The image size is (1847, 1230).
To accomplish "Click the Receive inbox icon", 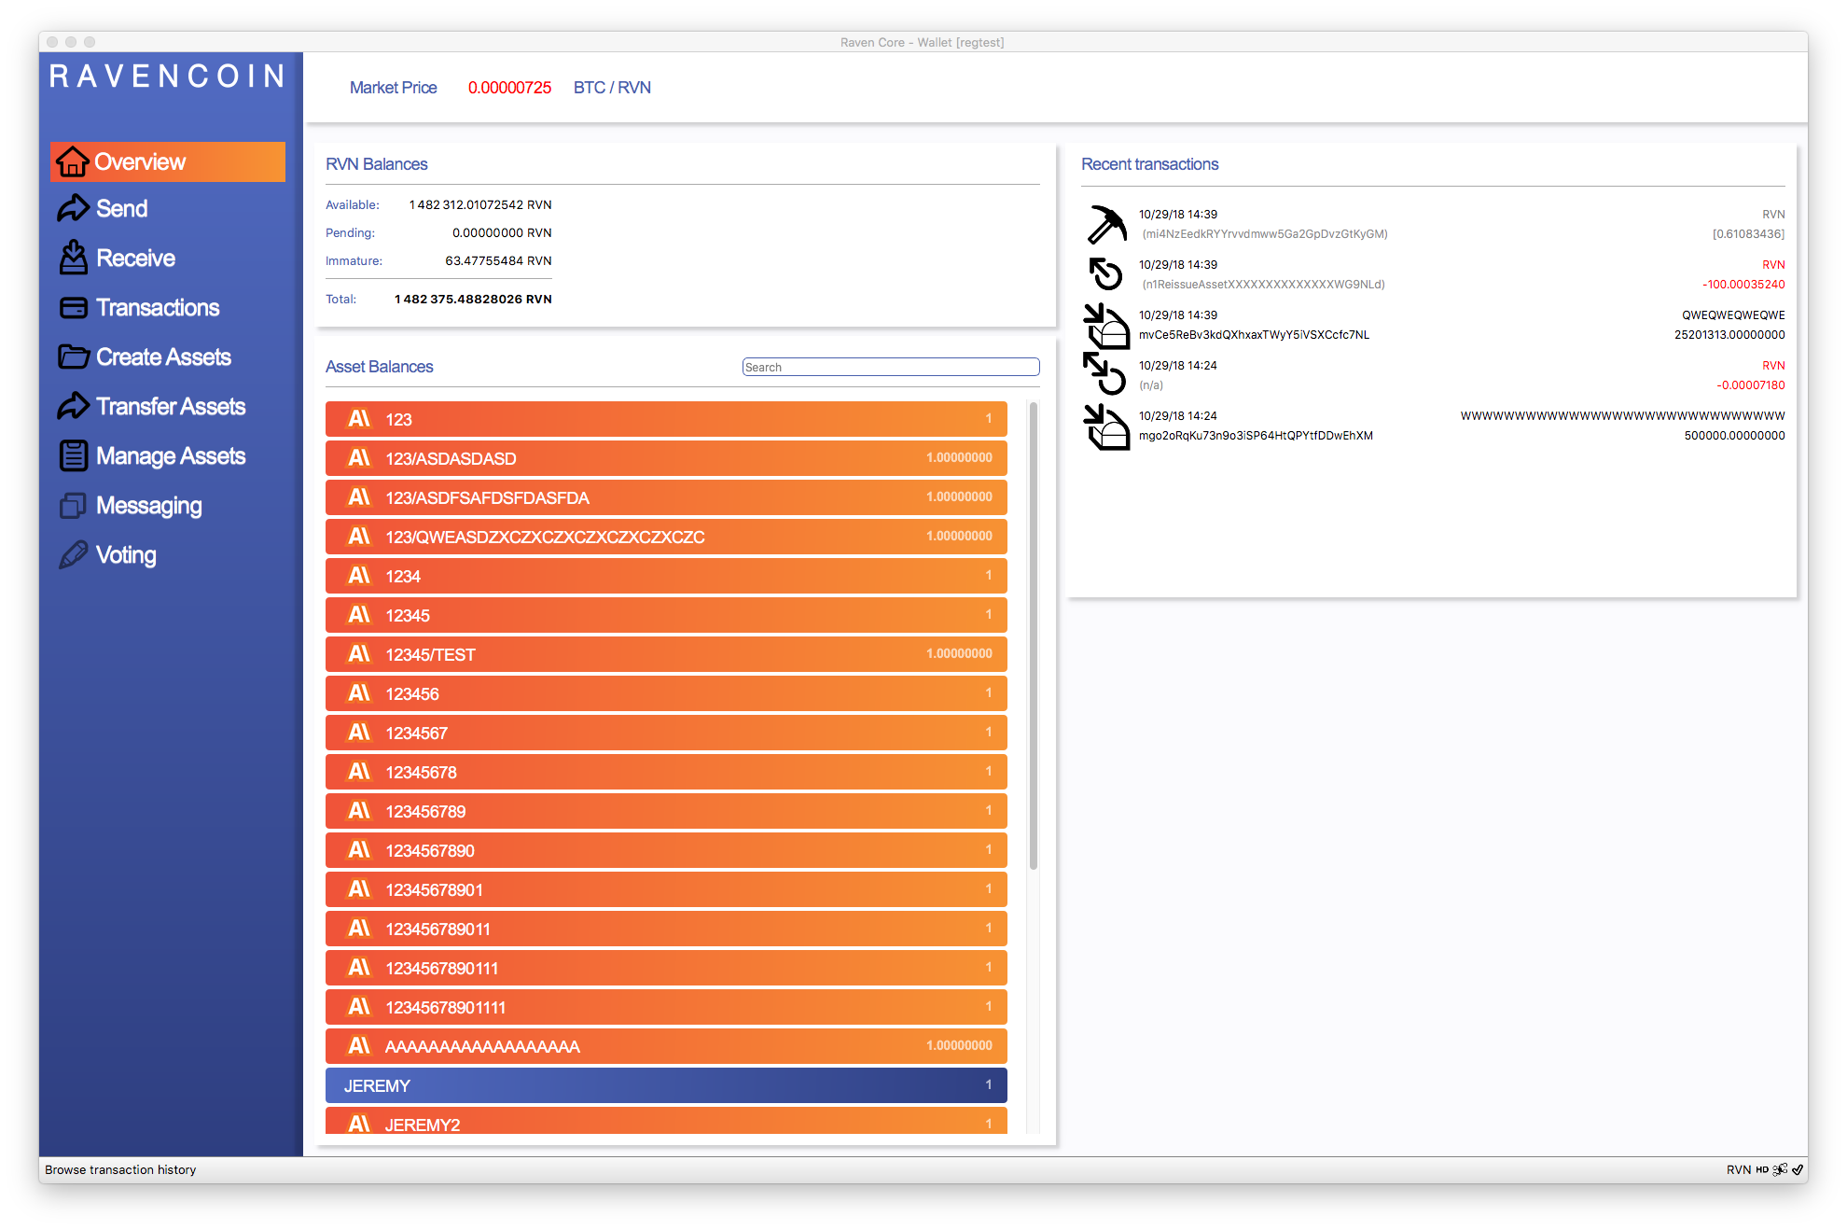I will [73, 258].
